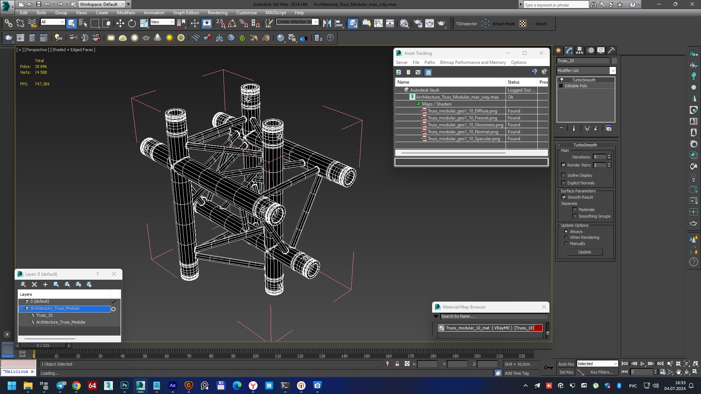The width and height of the screenshot is (701, 394).
Task: Enable Isoline Display checkbox
Action: point(563,175)
